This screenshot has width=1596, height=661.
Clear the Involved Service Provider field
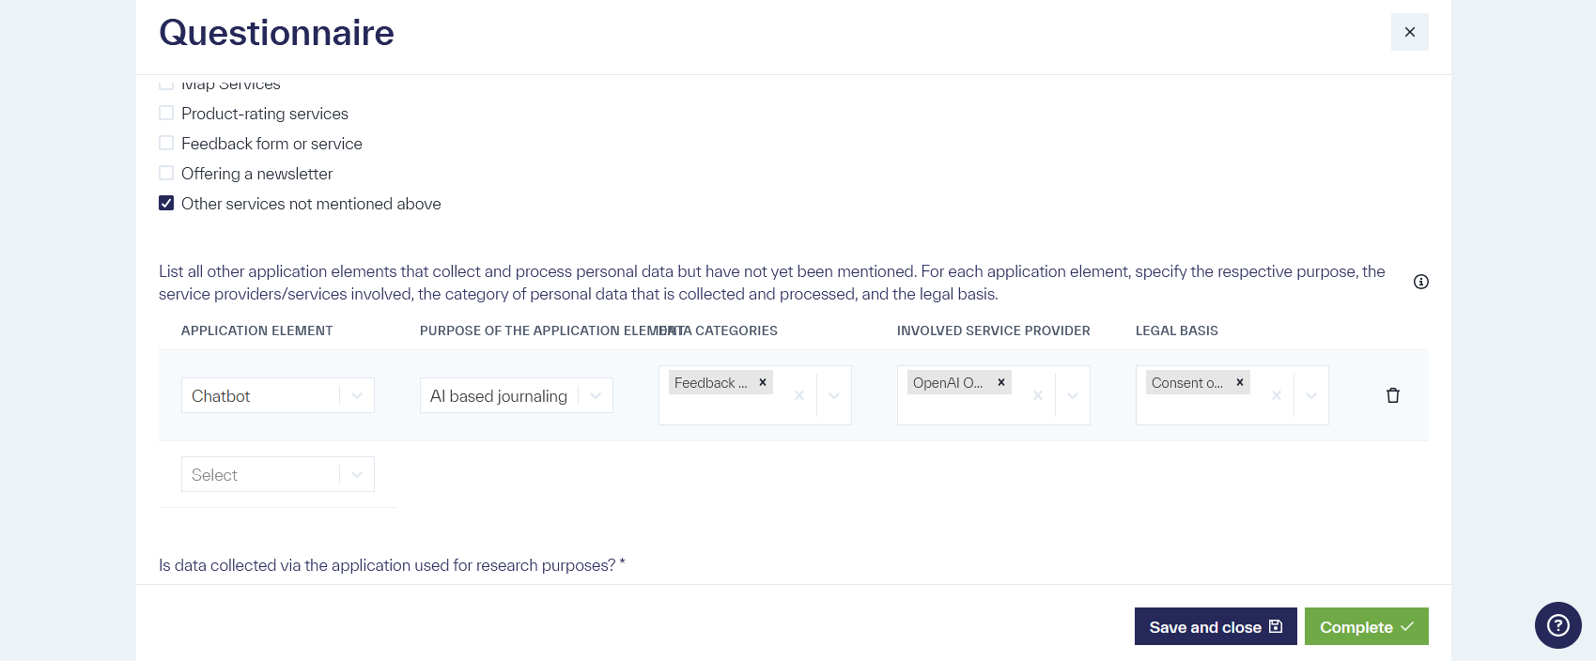point(1038,395)
